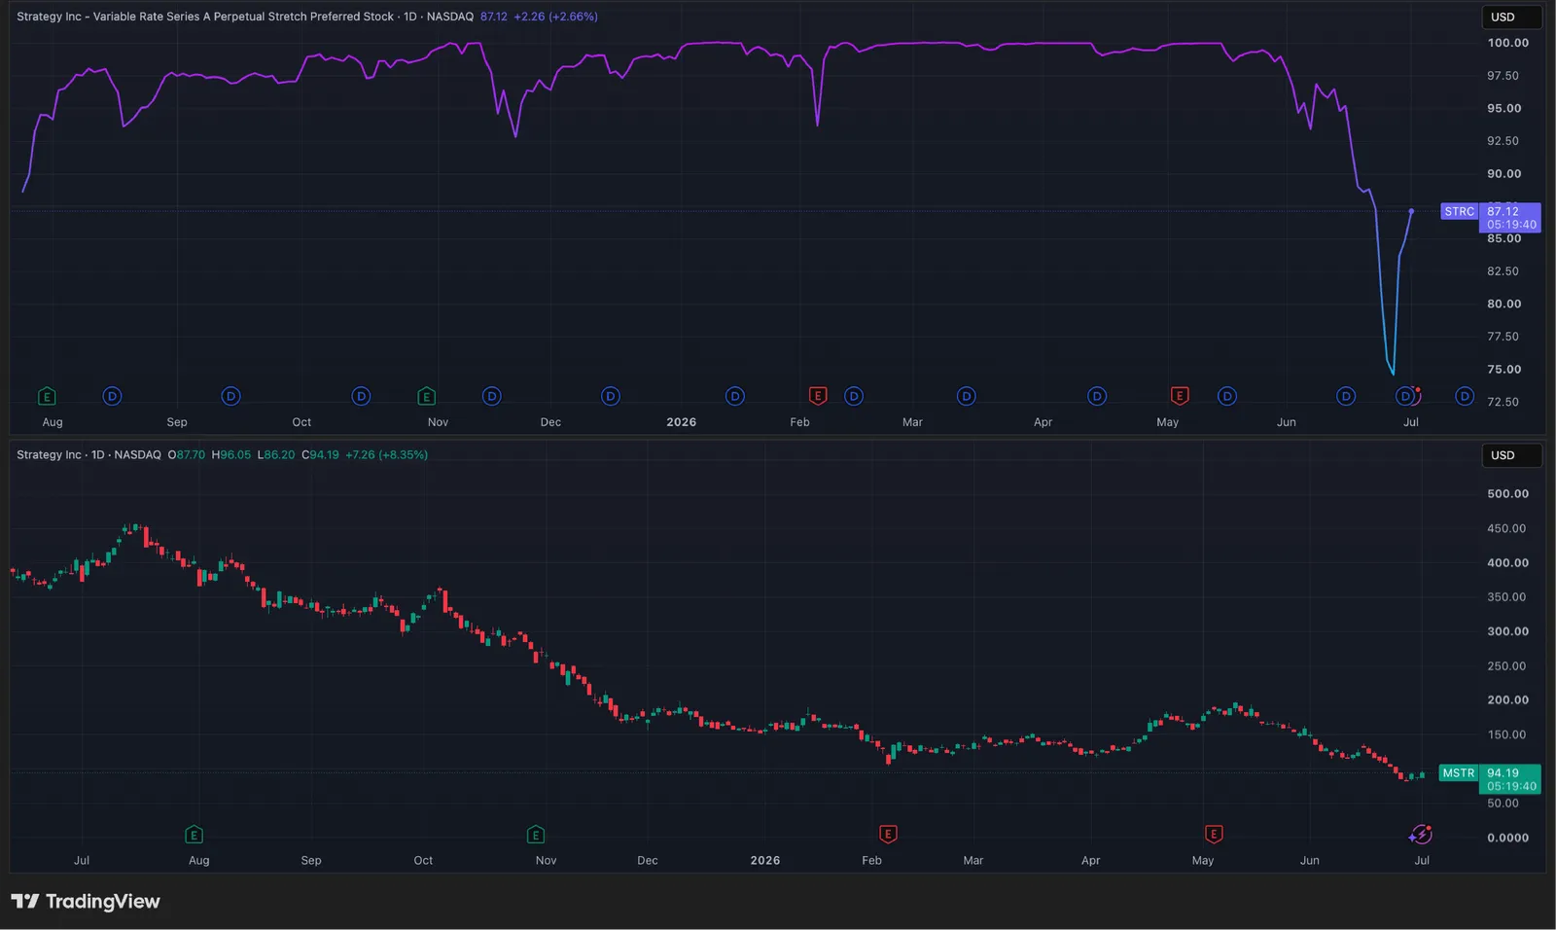Select the MSTR ticker price label
Image resolution: width=1556 pixels, height=930 pixels.
[1458, 773]
